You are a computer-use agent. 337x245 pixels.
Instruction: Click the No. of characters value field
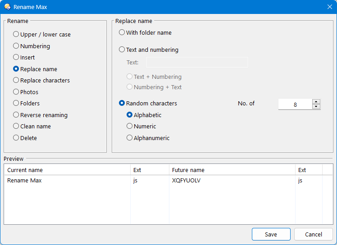click(x=295, y=104)
